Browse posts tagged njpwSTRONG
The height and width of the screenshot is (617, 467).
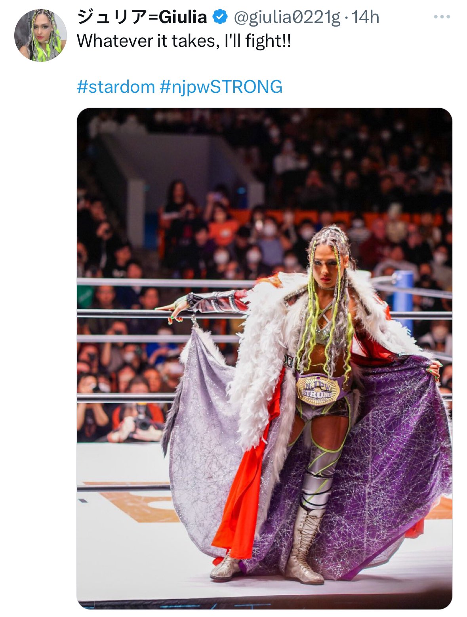click(221, 86)
